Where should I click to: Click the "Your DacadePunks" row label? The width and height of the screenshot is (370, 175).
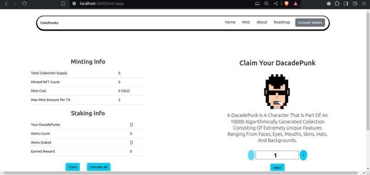click(x=45, y=125)
